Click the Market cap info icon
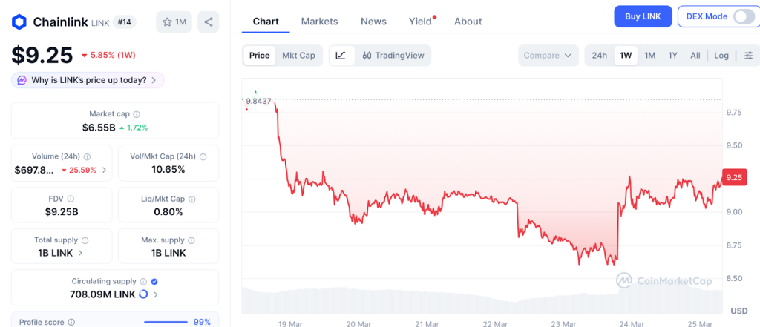The image size is (760, 327). 137,114
